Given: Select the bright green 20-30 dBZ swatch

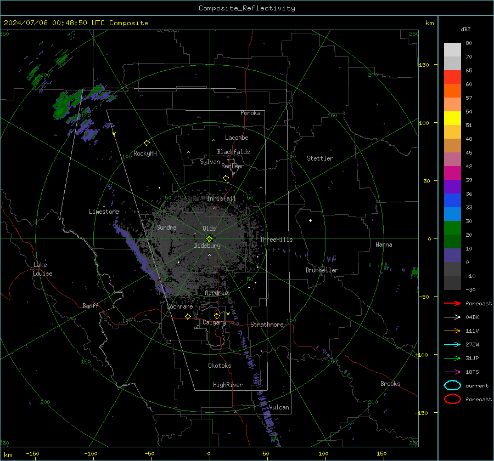Looking at the screenshot, I should click(x=452, y=228).
